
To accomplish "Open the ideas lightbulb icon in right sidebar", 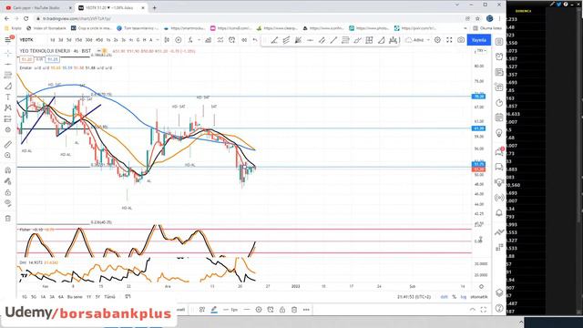I will point(499,133).
